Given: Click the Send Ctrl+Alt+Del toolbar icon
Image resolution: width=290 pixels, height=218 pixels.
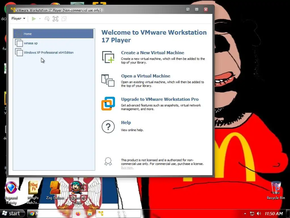Looking at the screenshot, I should (x=47, y=18).
